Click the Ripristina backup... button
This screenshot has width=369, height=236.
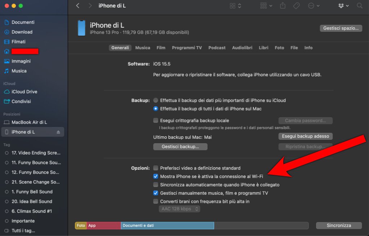[x=306, y=147]
